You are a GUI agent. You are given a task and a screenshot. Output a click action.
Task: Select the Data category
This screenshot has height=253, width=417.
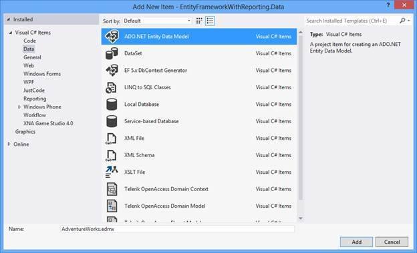pyautogui.click(x=29, y=49)
